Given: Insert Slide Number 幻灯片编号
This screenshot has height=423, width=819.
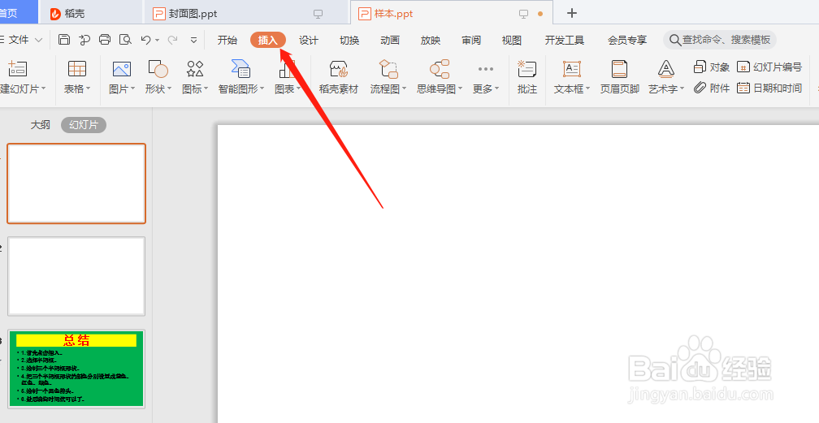Looking at the screenshot, I should 769,67.
